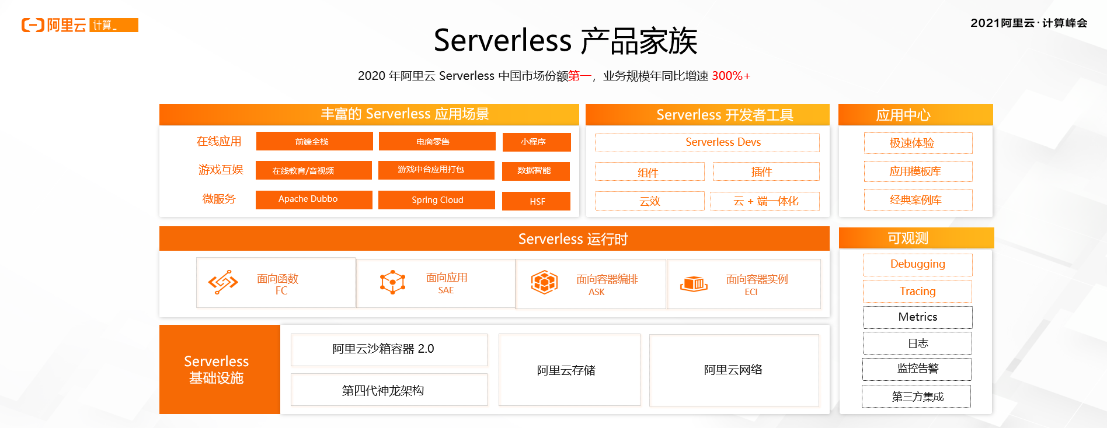
Task: Click the 阿里云存储 box
Action: (569, 370)
